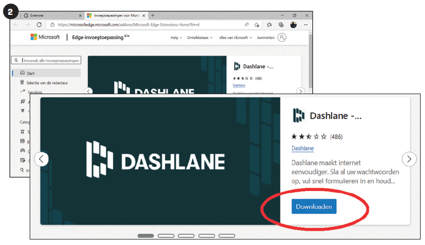Click the browser back arrow

(16, 25)
